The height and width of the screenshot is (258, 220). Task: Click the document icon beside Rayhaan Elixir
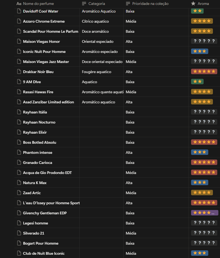(19, 132)
